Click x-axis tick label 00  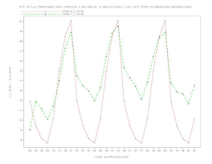30,151
